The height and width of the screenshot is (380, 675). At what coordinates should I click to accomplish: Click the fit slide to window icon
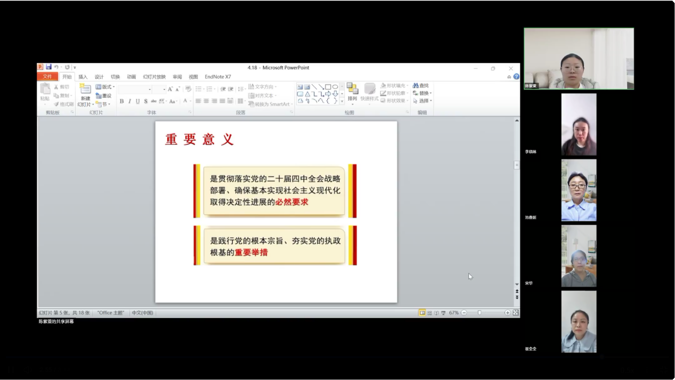pos(516,313)
